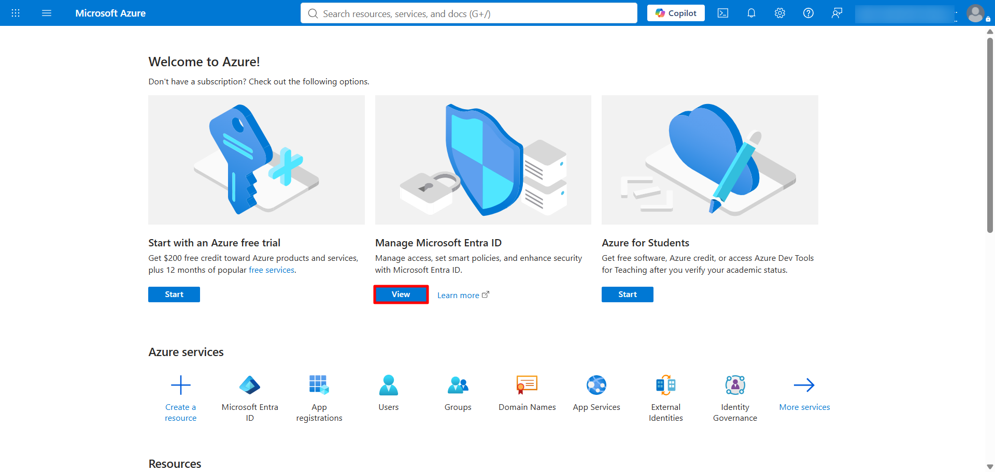Click the Entra ID shield image
This screenshot has width=995, height=472.
tap(483, 160)
